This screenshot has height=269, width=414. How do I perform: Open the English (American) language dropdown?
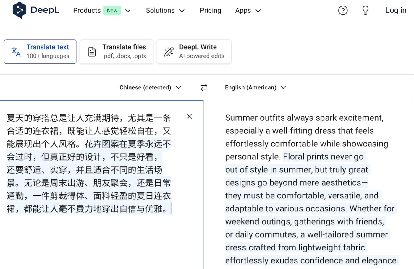tap(255, 87)
